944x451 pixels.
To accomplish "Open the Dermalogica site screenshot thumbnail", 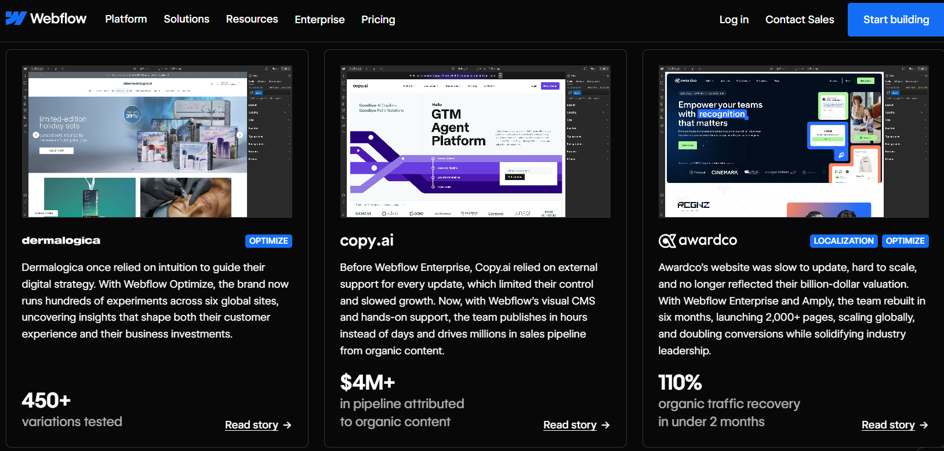I will tap(157, 141).
